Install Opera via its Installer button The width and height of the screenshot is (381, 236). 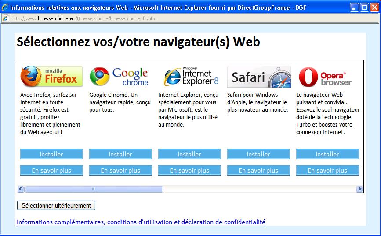click(x=327, y=154)
